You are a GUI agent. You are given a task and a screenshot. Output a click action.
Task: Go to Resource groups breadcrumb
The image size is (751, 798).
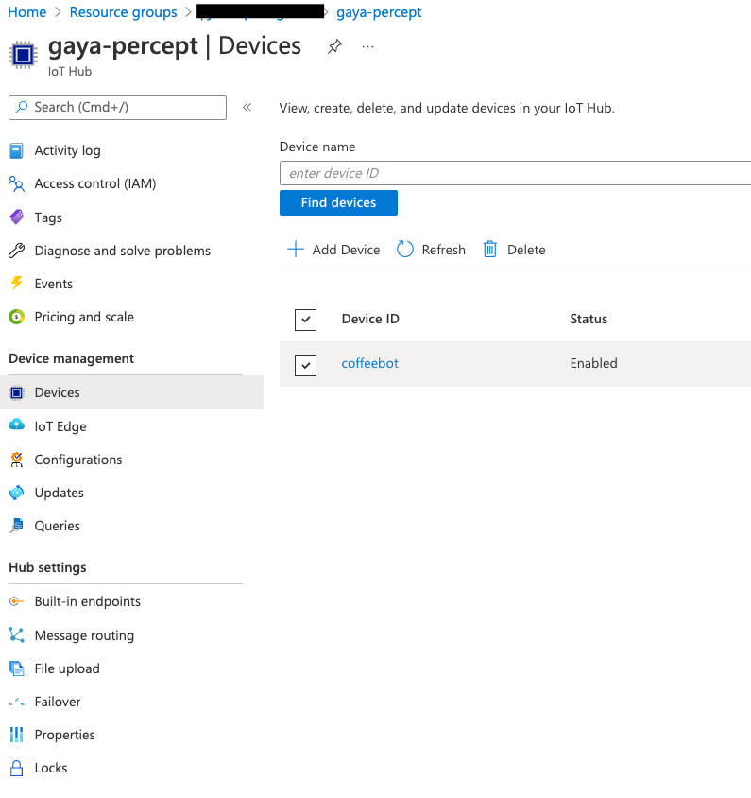123,12
